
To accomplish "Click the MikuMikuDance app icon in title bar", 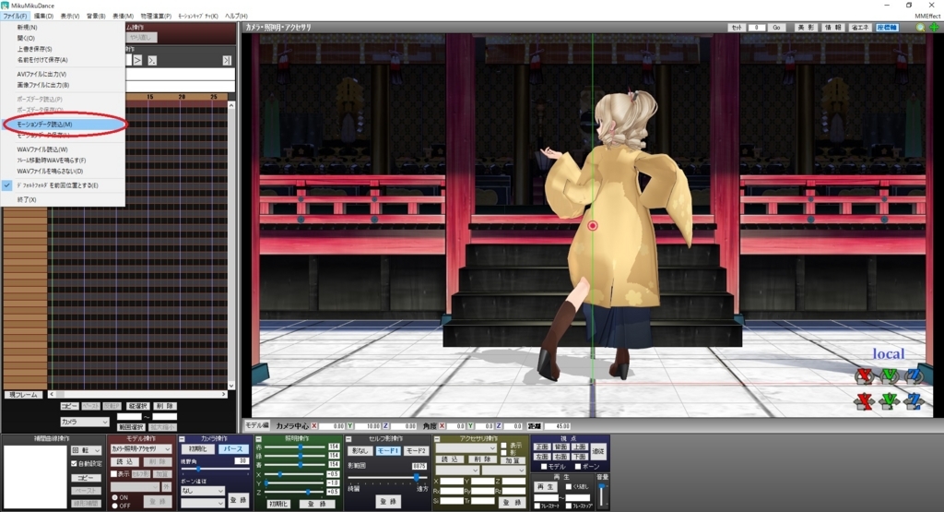I will (x=6, y=6).
